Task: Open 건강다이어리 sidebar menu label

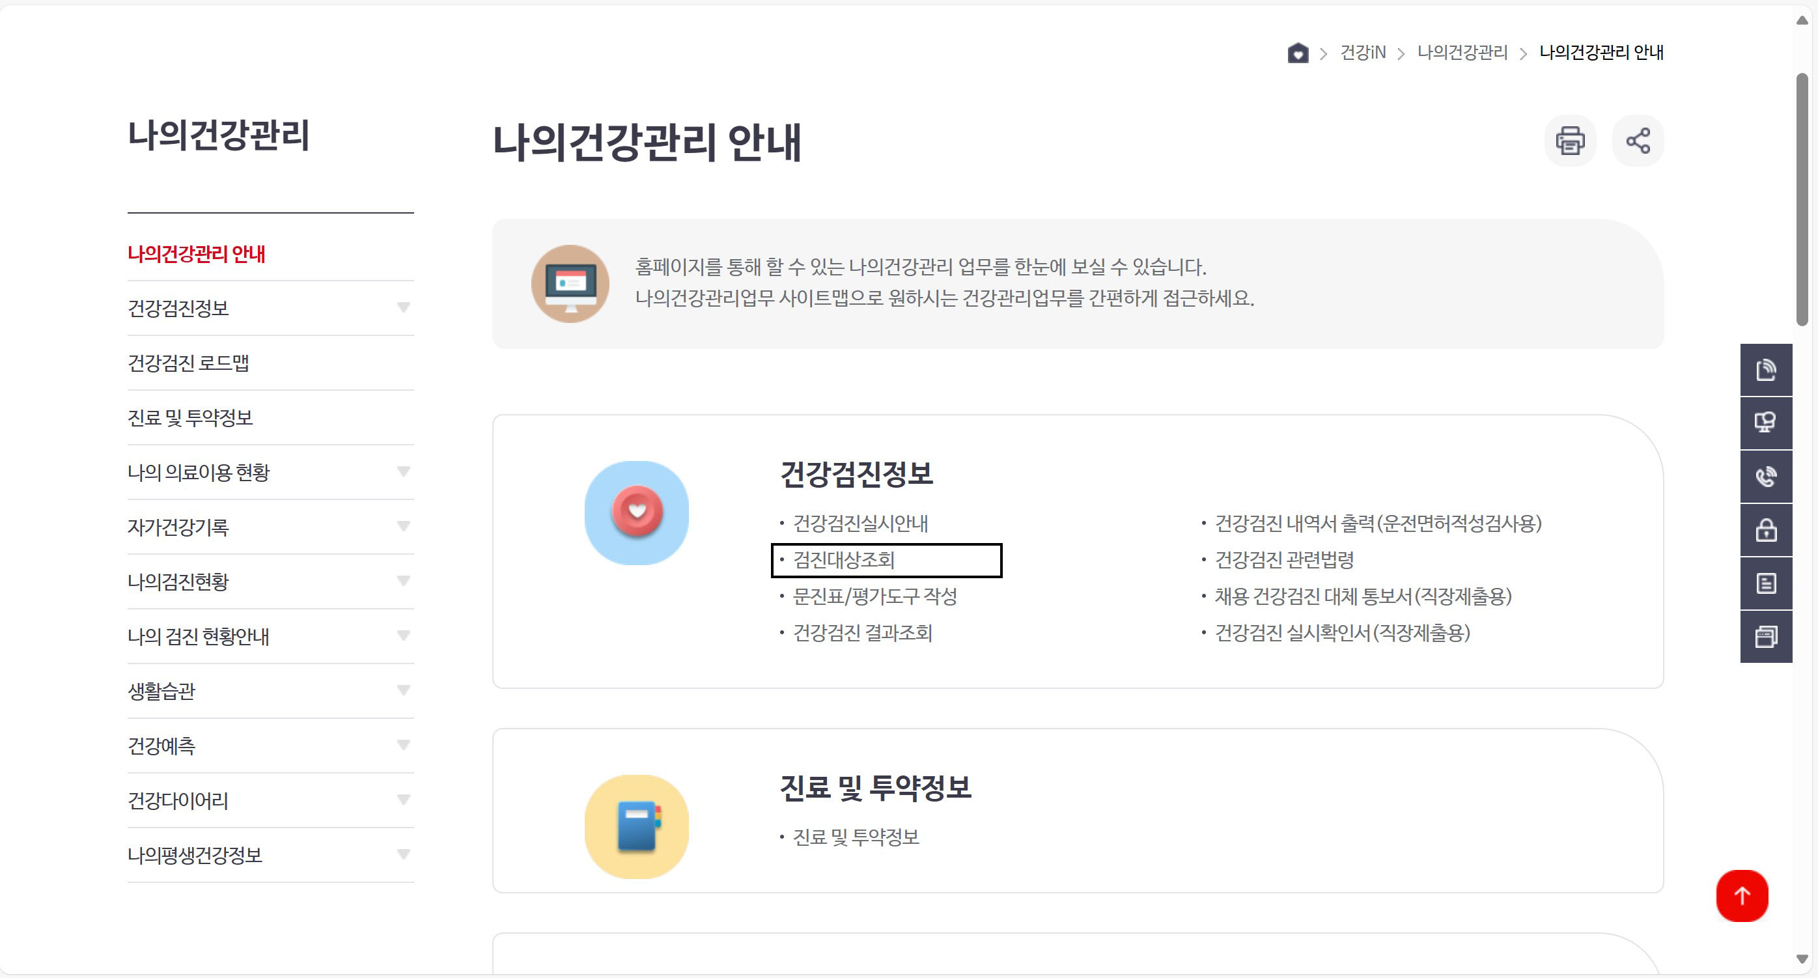Action: coord(178,801)
